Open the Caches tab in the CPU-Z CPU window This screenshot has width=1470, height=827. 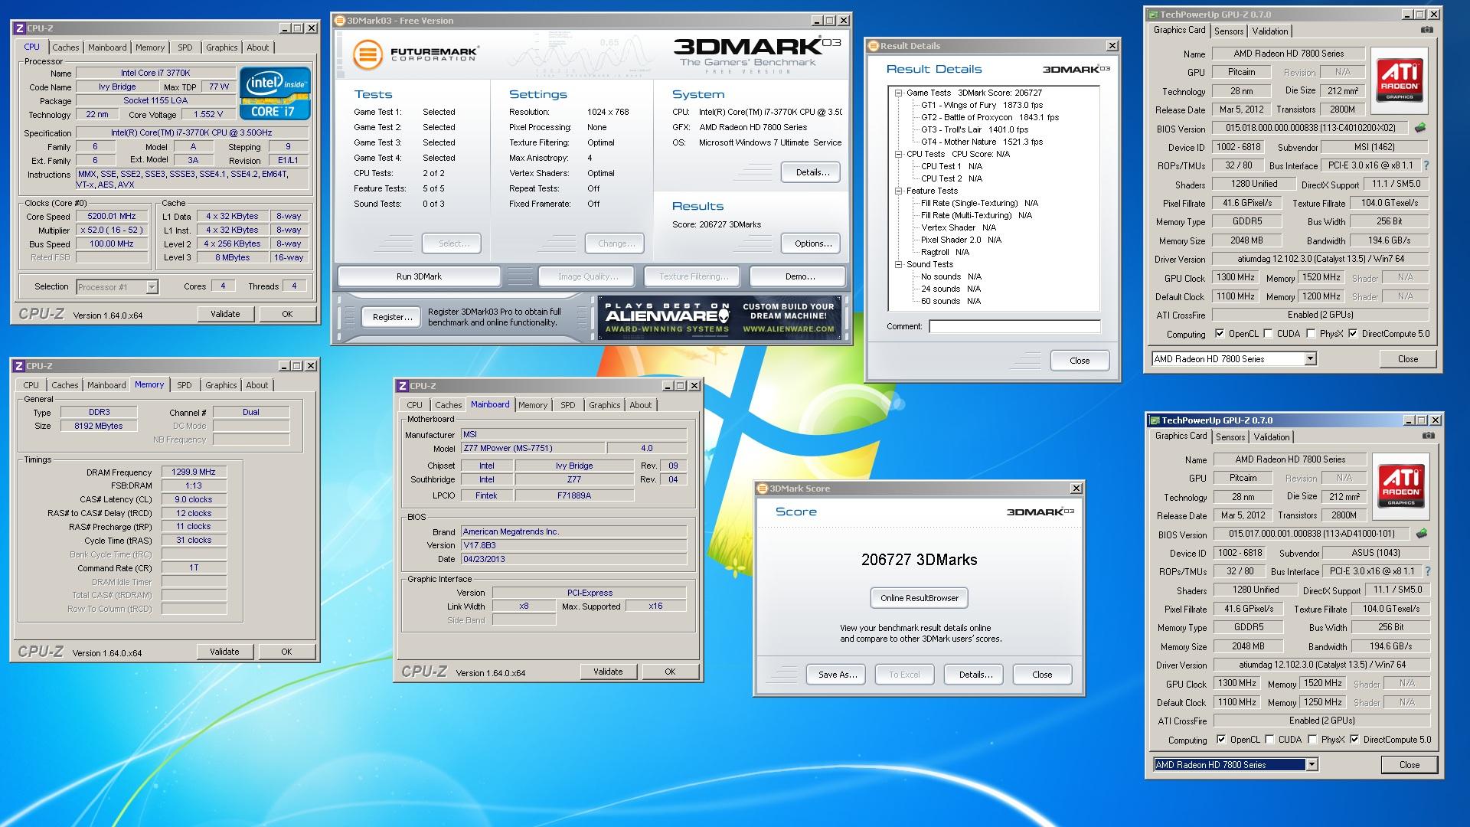pos(65,47)
